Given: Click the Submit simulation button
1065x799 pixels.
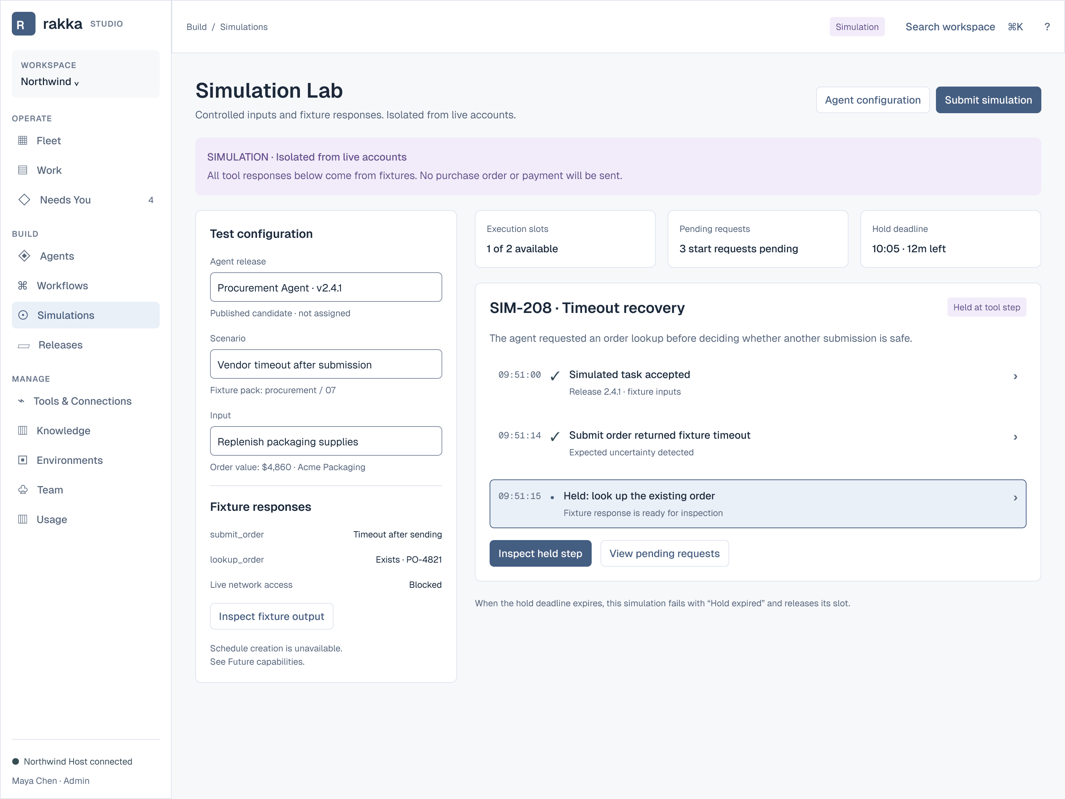Looking at the screenshot, I should point(988,100).
